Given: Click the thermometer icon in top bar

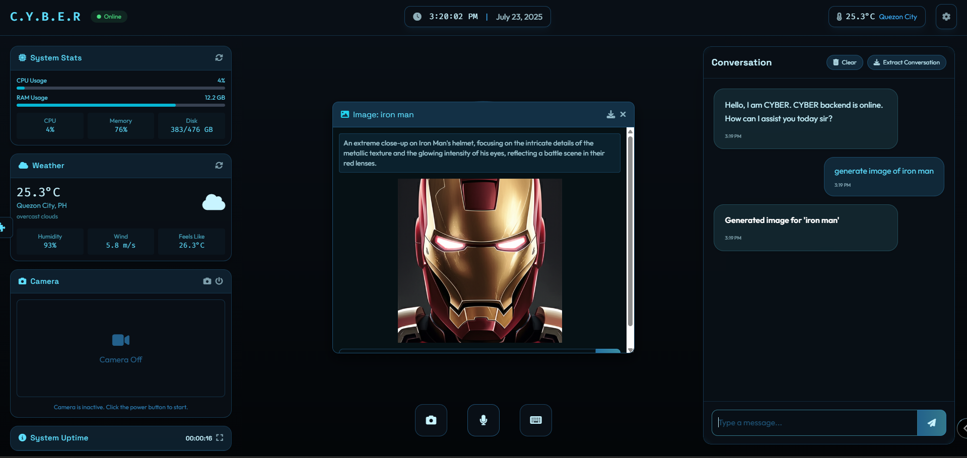Looking at the screenshot, I should (839, 17).
